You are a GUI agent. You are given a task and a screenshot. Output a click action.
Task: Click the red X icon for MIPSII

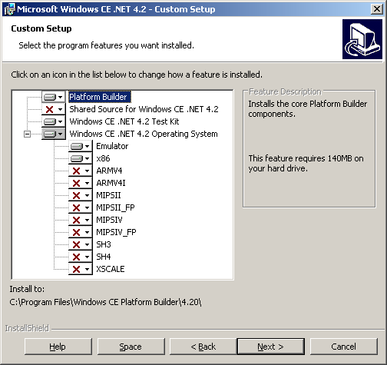point(76,195)
